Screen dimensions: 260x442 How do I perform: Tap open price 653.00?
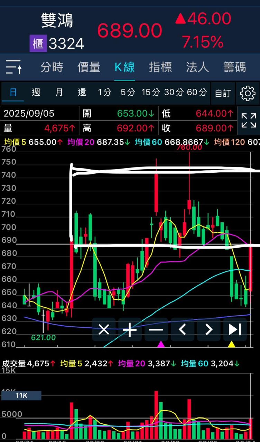pos(136,113)
